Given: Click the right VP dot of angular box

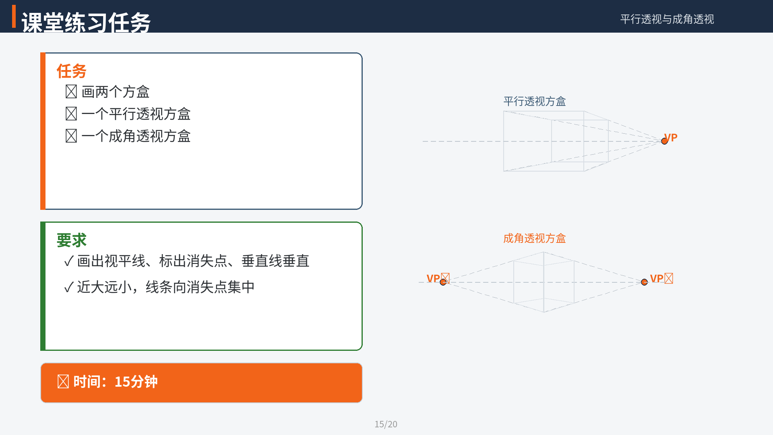Looking at the screenshot, I should point(644,282).
